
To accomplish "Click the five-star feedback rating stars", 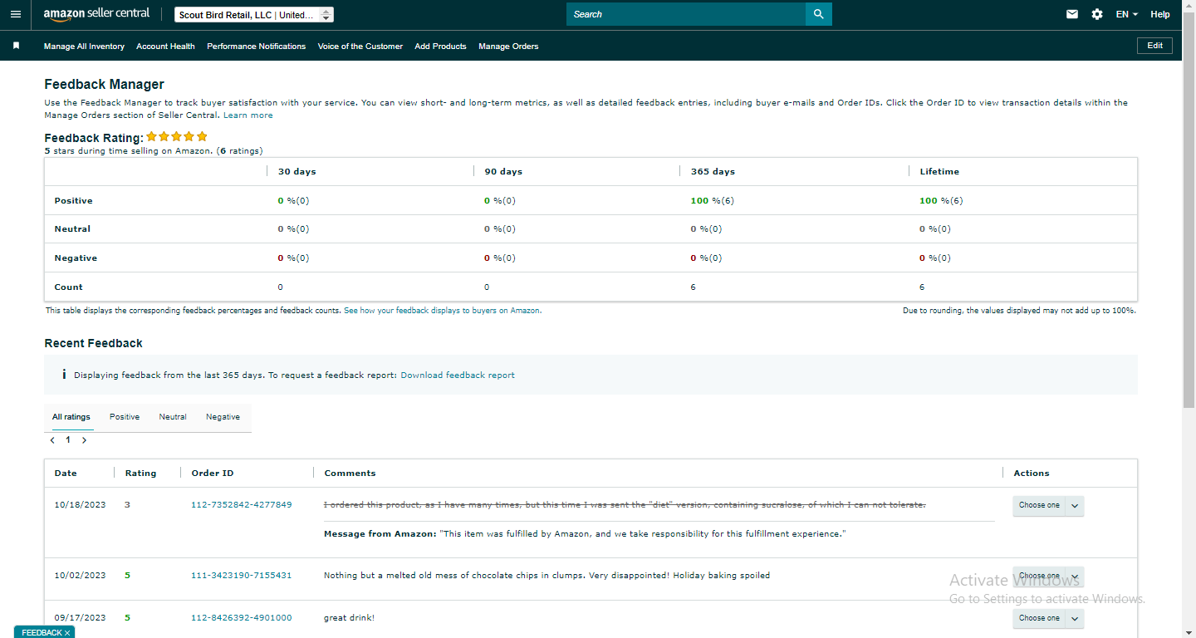I will (177, 136).
